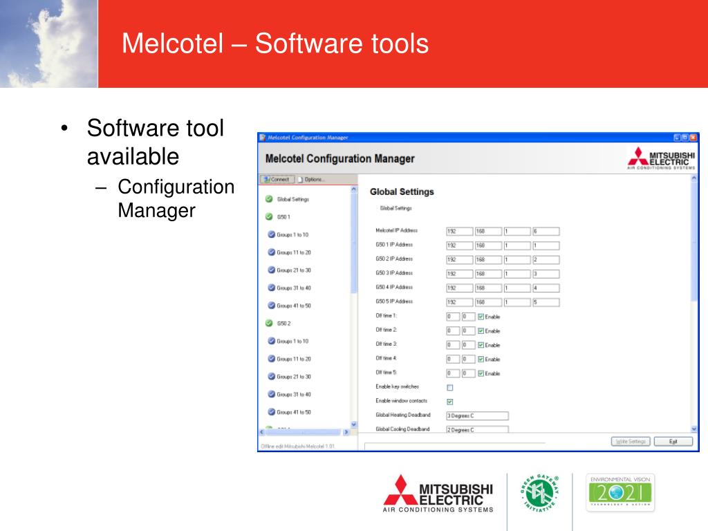Click the tree panel scroll right arrow

click(x=346, y=432)
